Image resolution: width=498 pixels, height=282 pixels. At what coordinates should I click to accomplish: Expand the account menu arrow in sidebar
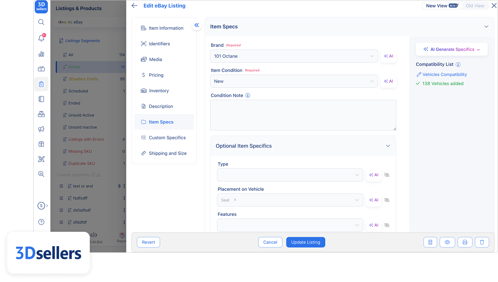(x=47, y=206)
